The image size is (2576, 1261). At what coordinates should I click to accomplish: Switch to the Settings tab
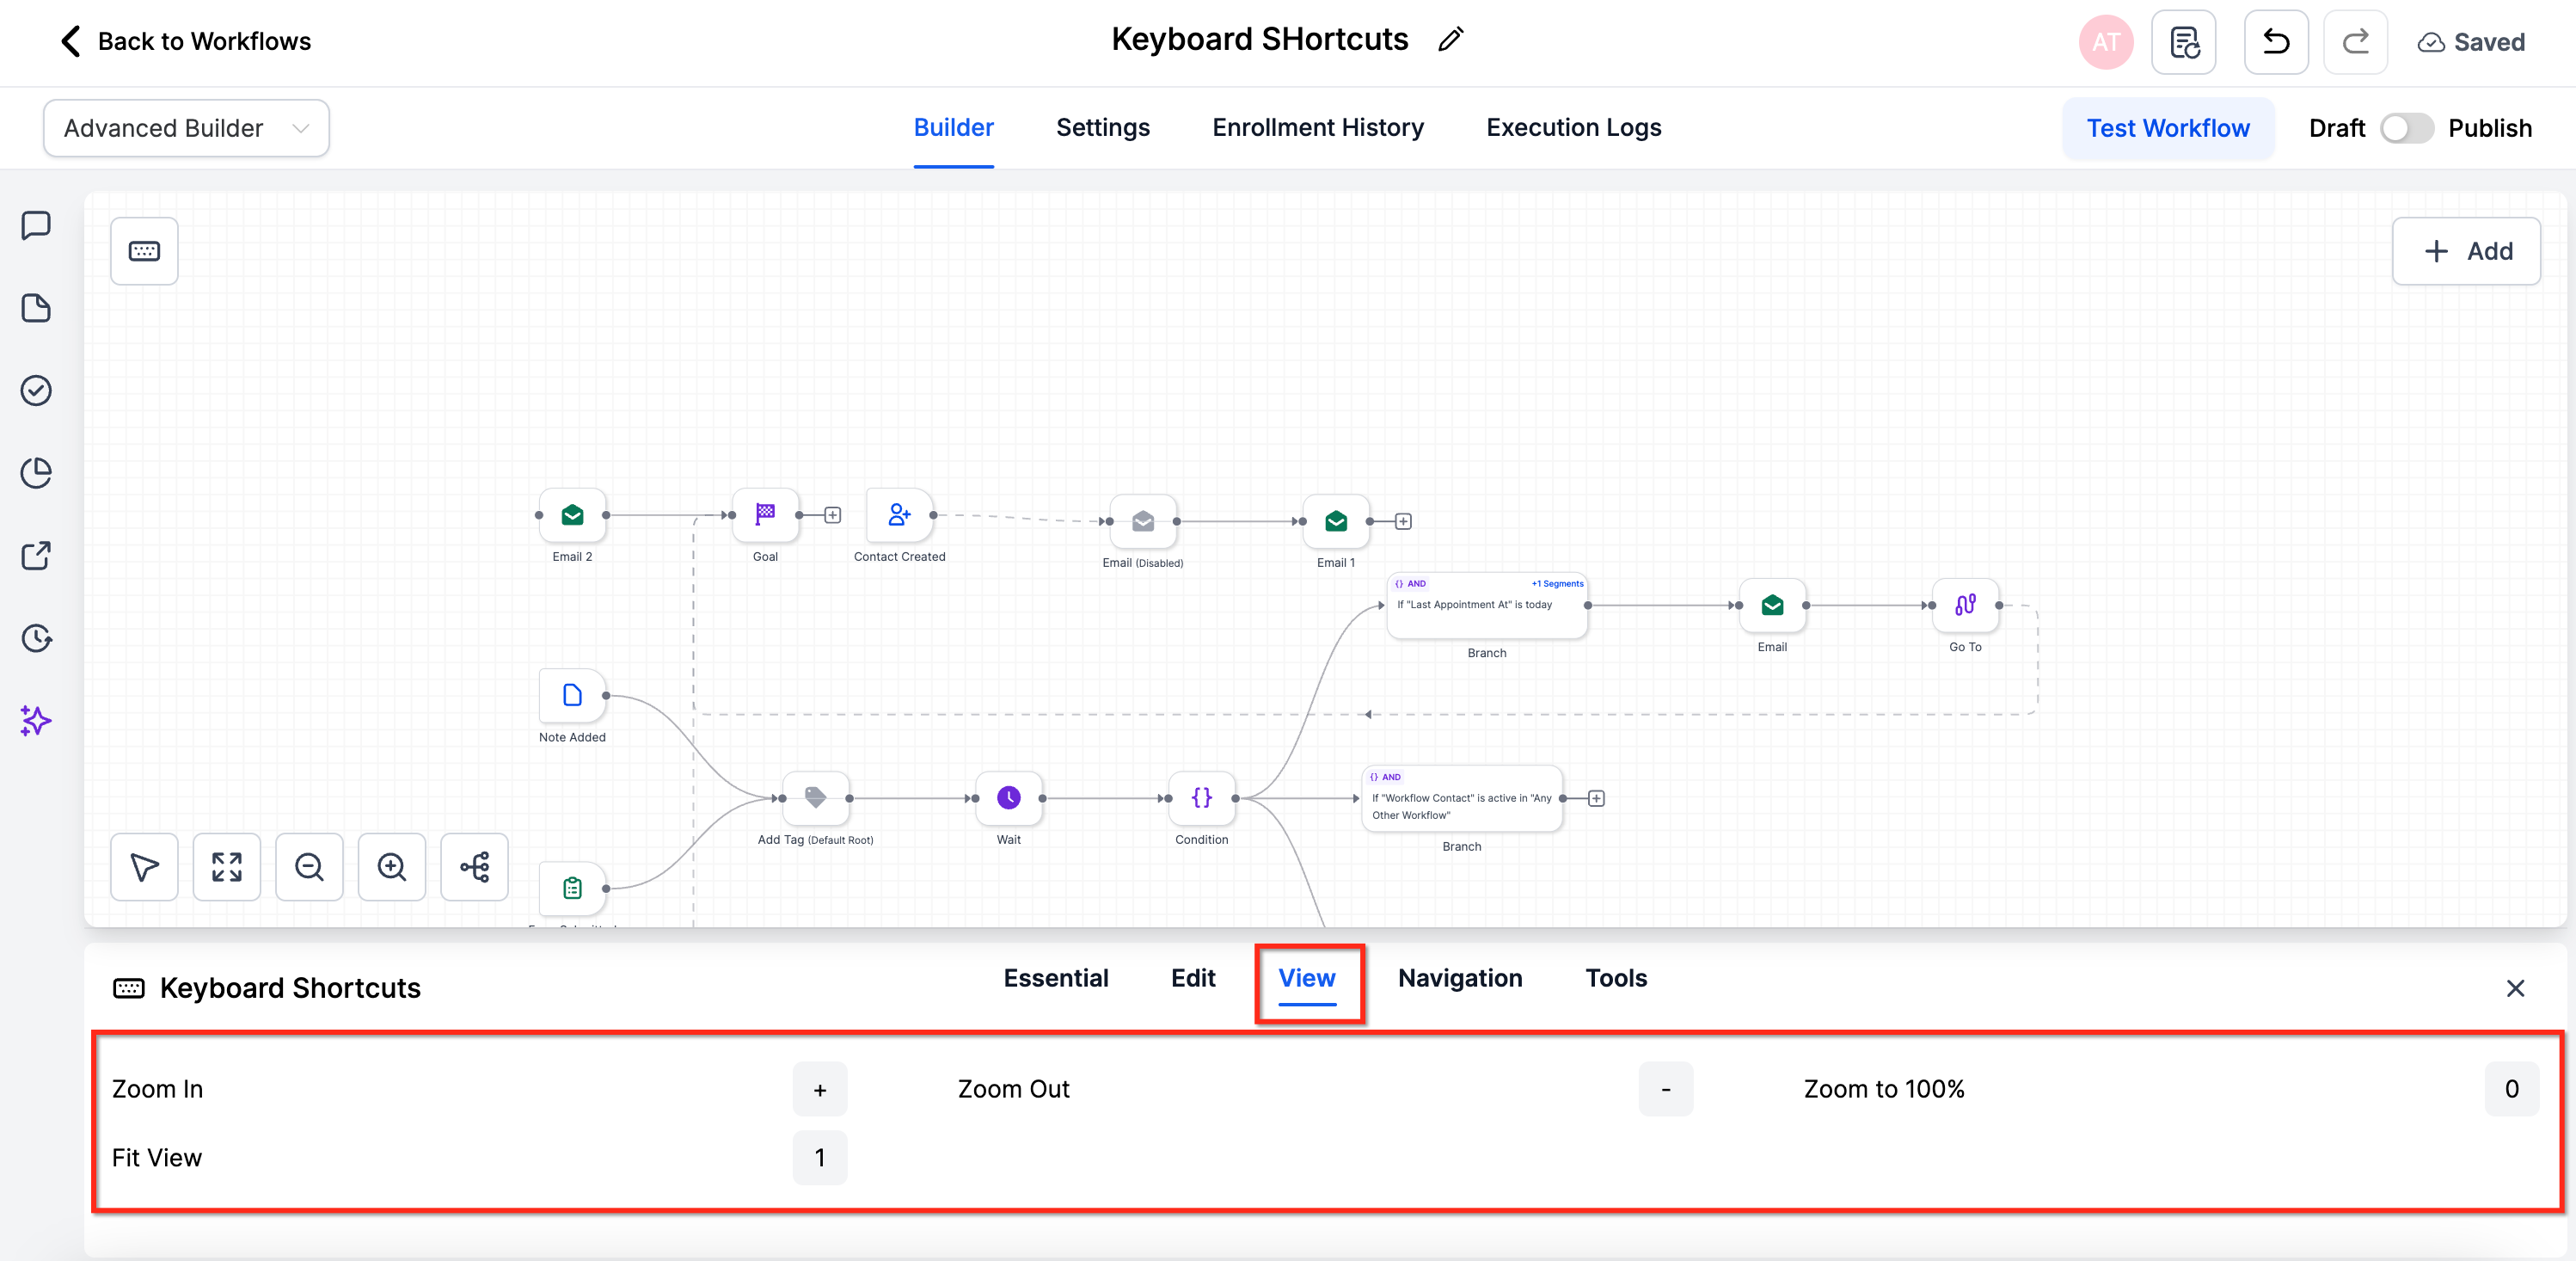1102,128
